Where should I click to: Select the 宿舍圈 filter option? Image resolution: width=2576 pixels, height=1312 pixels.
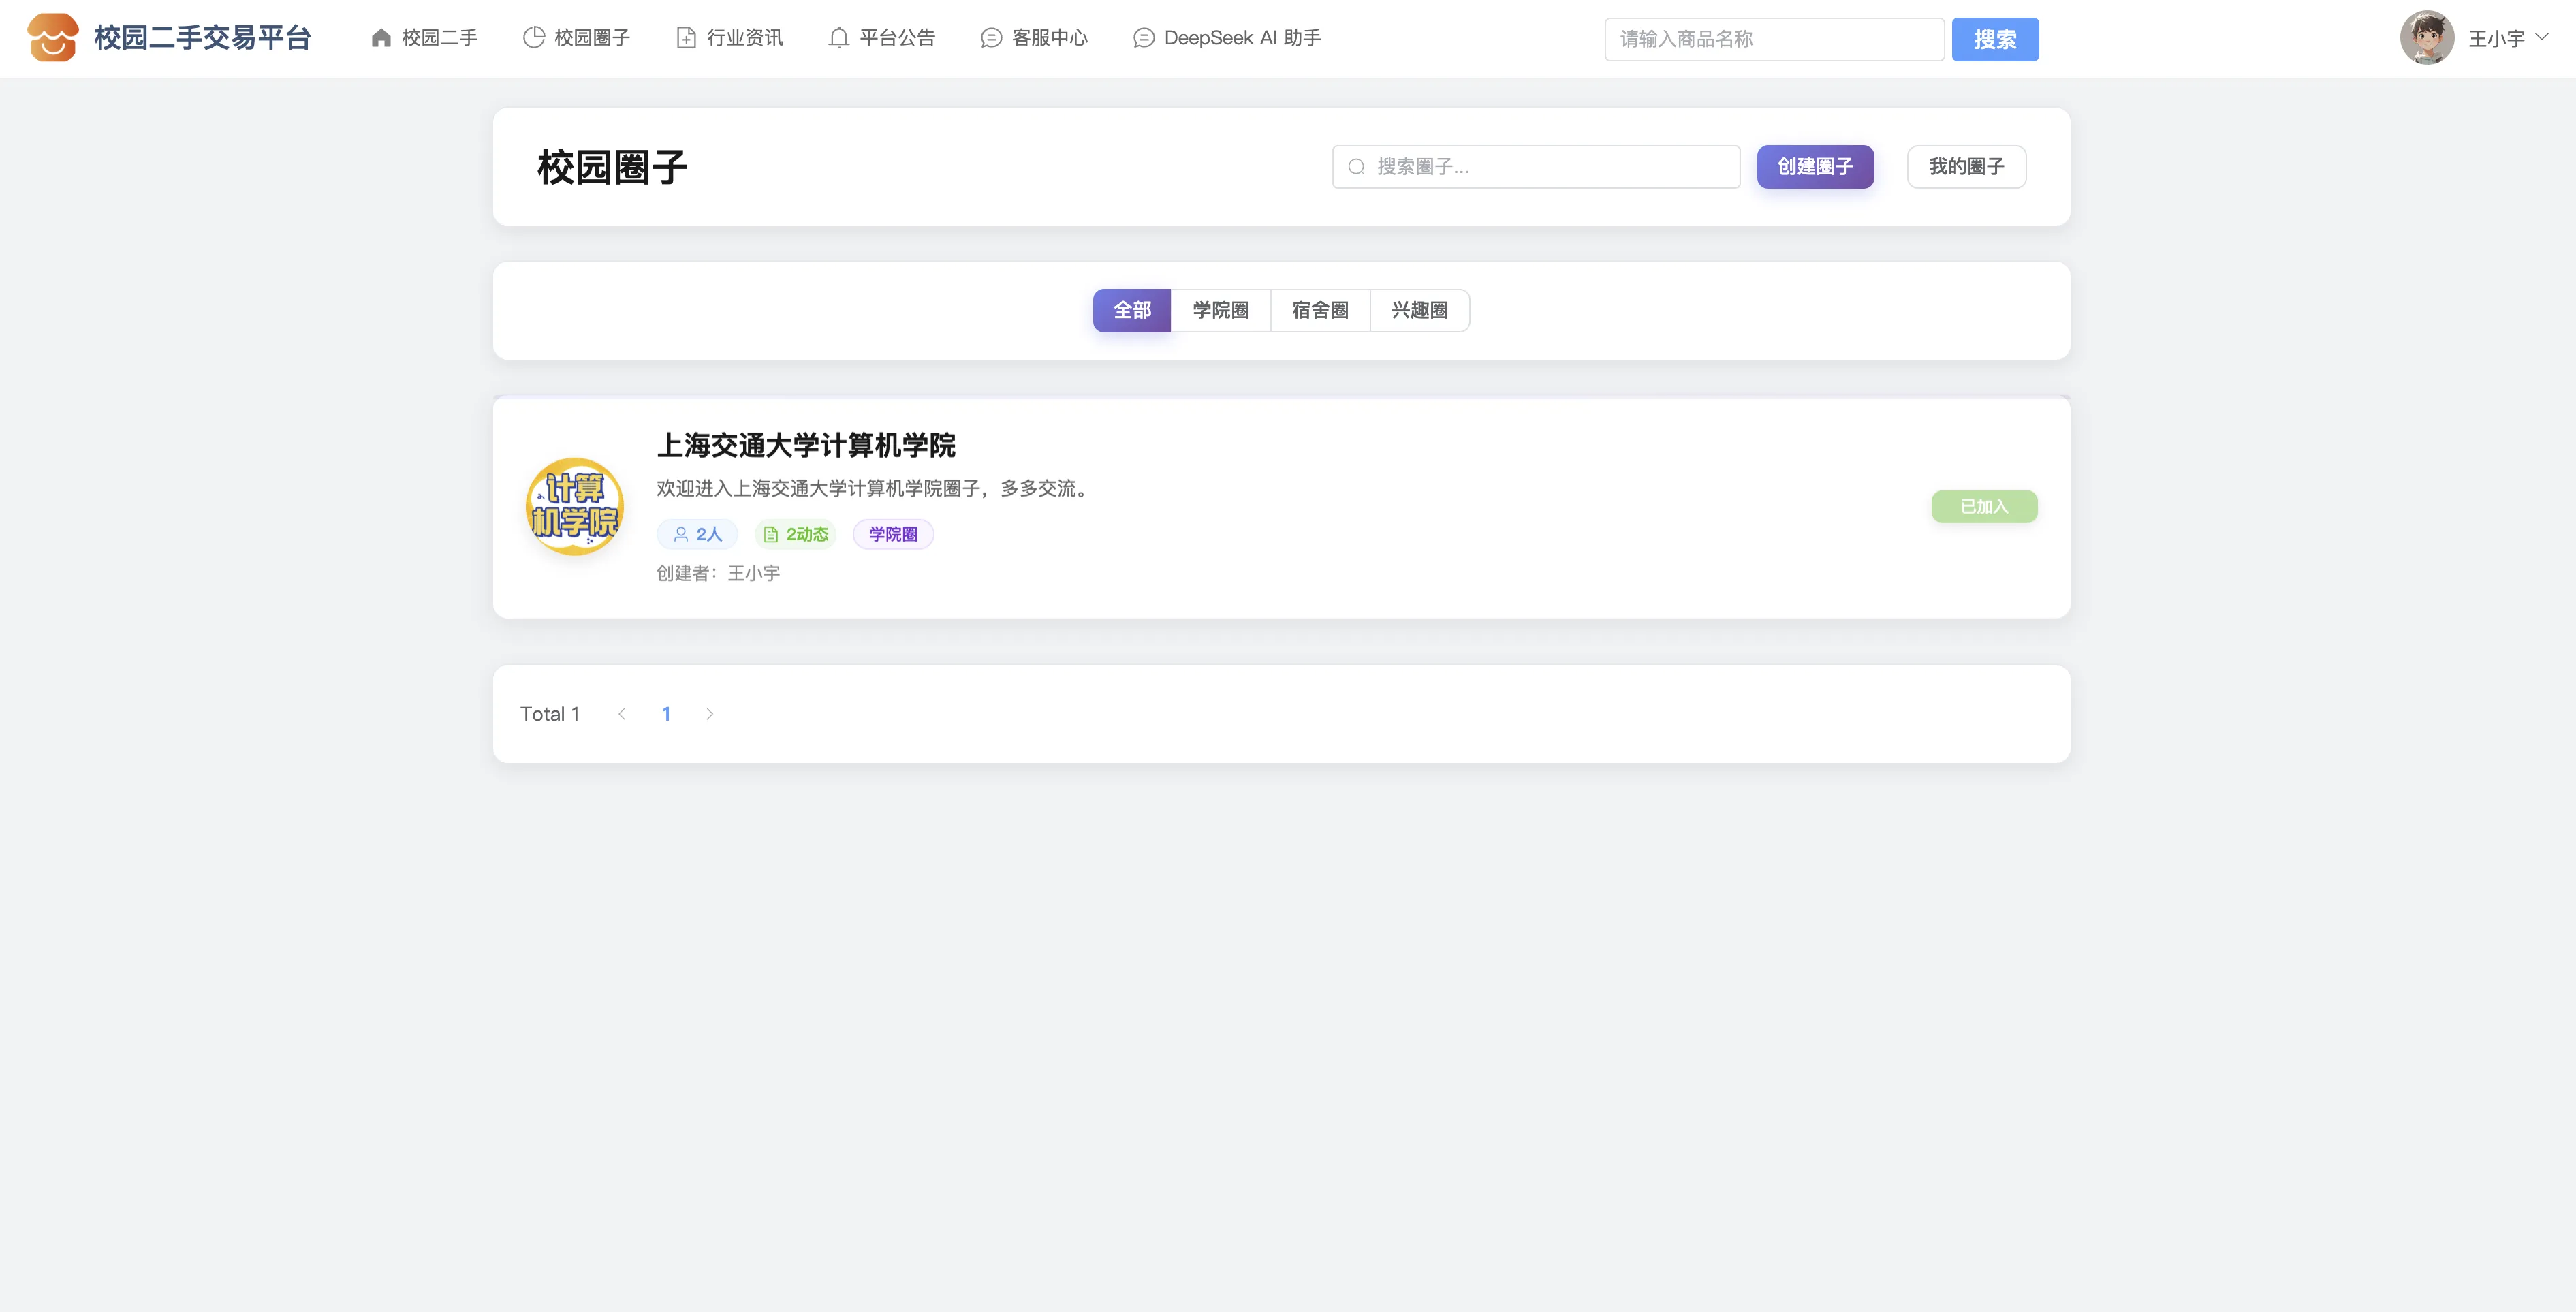1320,310
